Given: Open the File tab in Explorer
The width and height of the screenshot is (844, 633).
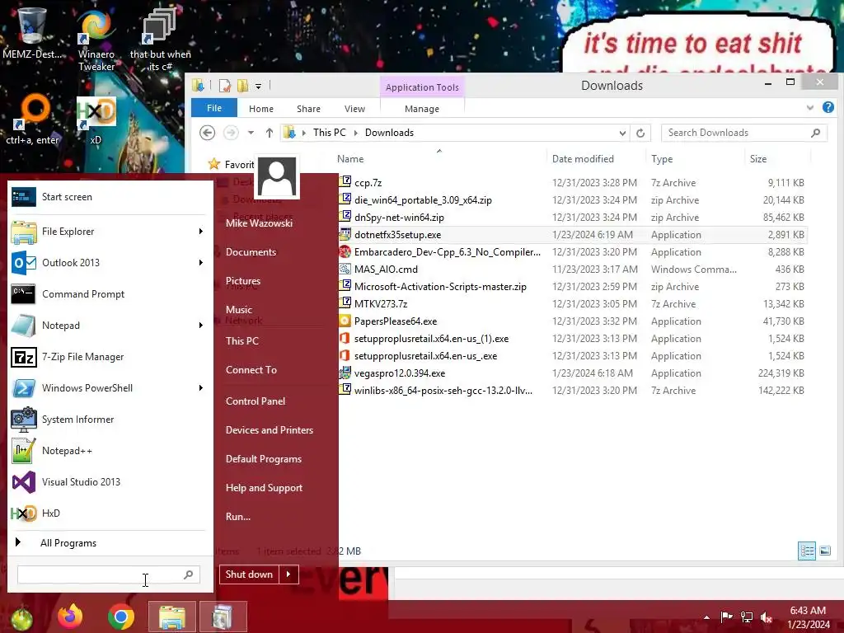Looking at the screenshot, I should coord(214,108).
